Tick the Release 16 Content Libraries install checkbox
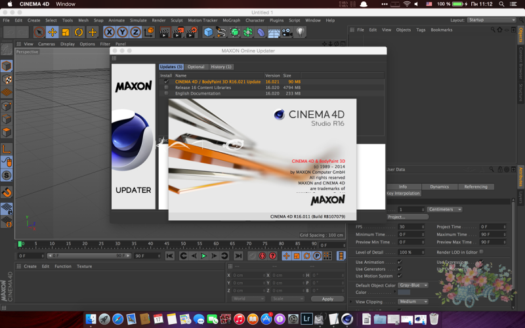Viewport: 525px width, 328px height. pos(166,87)
